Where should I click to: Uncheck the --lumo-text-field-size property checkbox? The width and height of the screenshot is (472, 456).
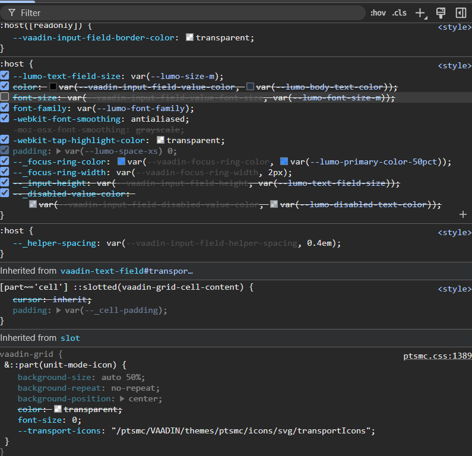click(x=5, y=76)
